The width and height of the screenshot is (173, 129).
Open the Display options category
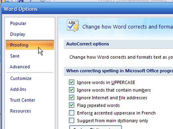point(18,34)
